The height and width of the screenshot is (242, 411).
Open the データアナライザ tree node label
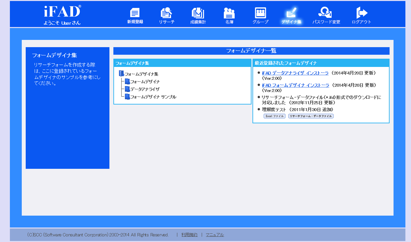point(145,89)
